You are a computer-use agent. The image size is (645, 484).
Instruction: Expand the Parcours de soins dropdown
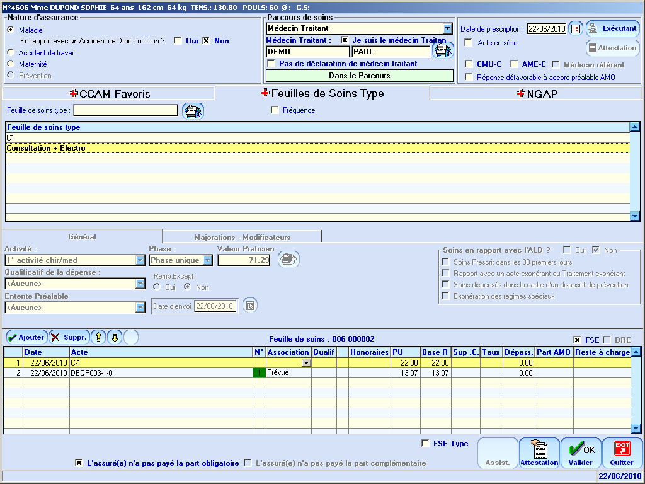447,28
